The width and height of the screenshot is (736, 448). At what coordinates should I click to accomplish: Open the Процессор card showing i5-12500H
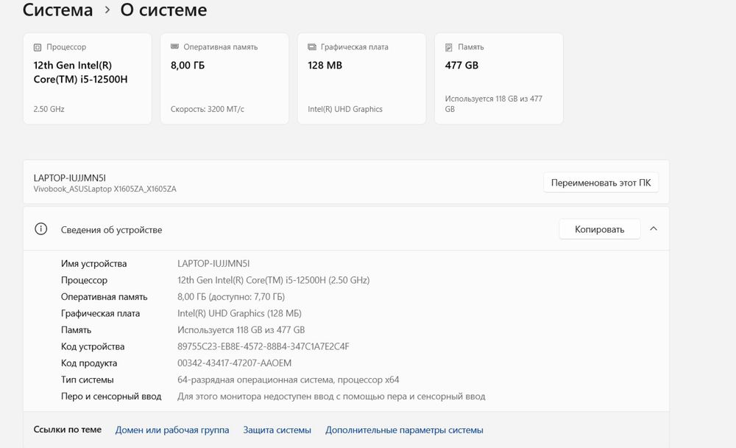88,79
